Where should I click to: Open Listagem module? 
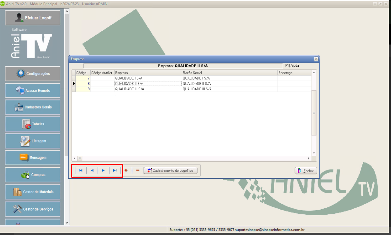point(33,141)
